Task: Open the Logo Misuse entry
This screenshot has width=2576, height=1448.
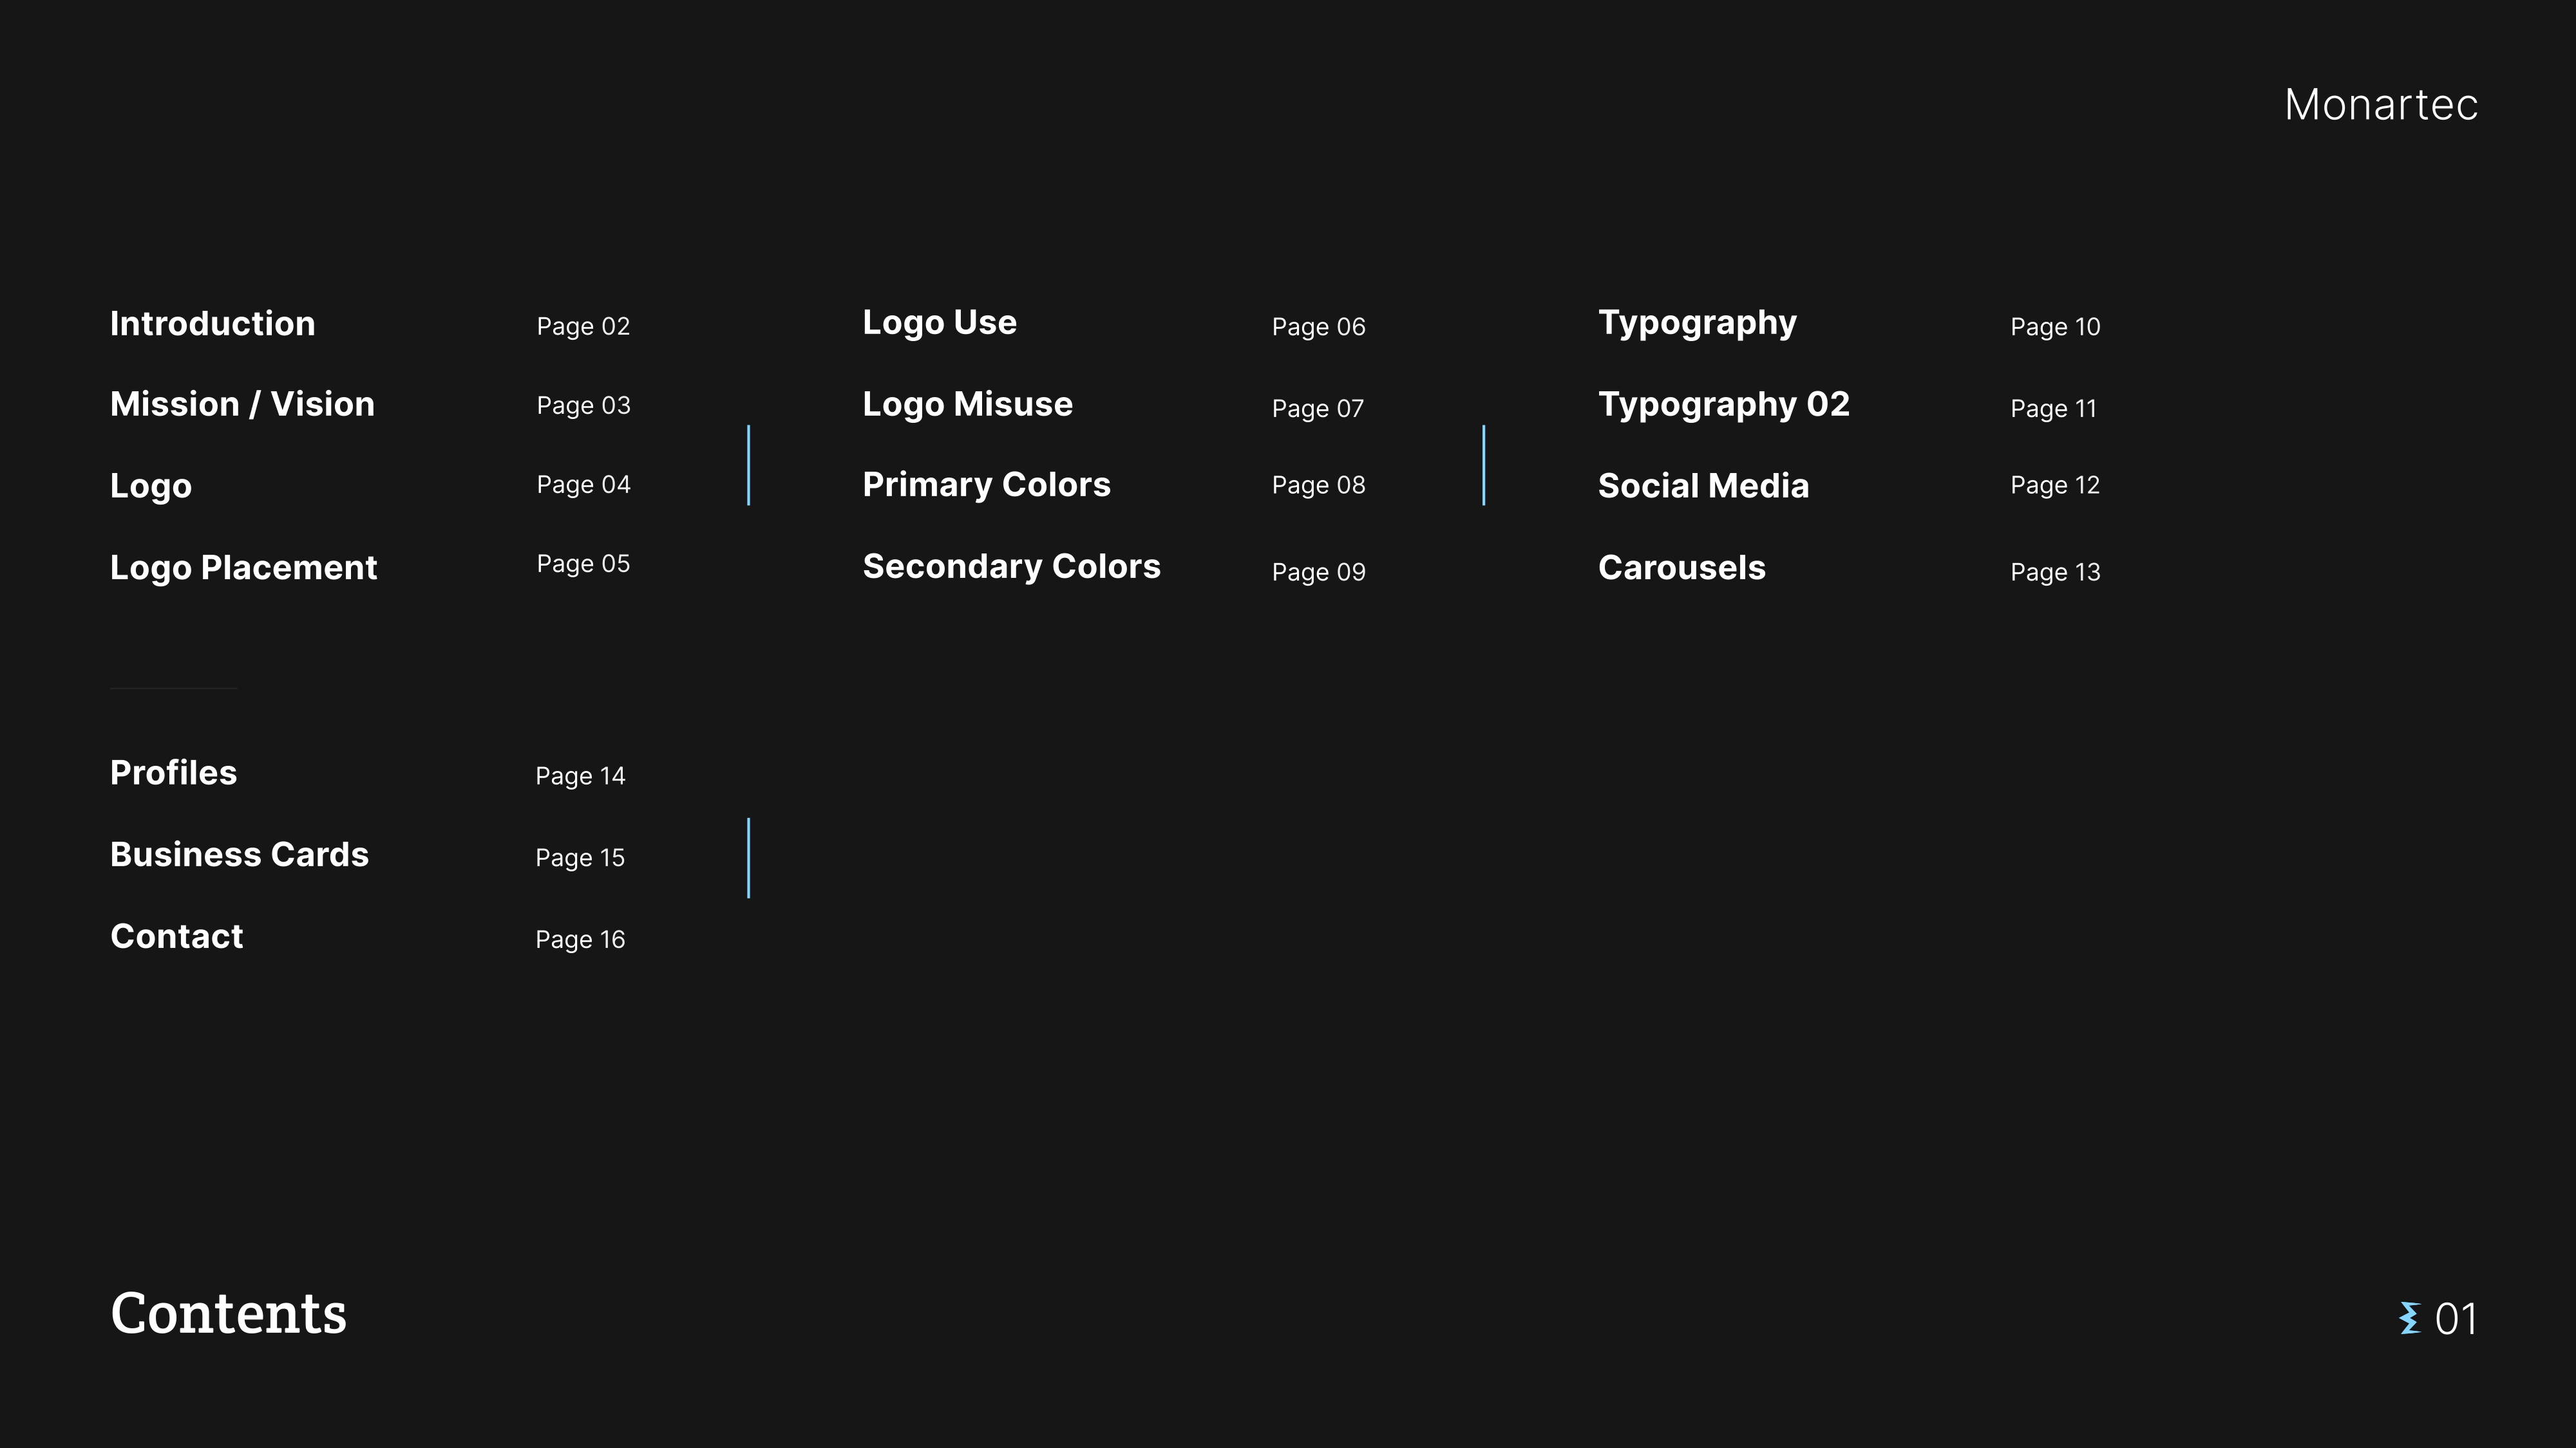Action: point(967,405)
